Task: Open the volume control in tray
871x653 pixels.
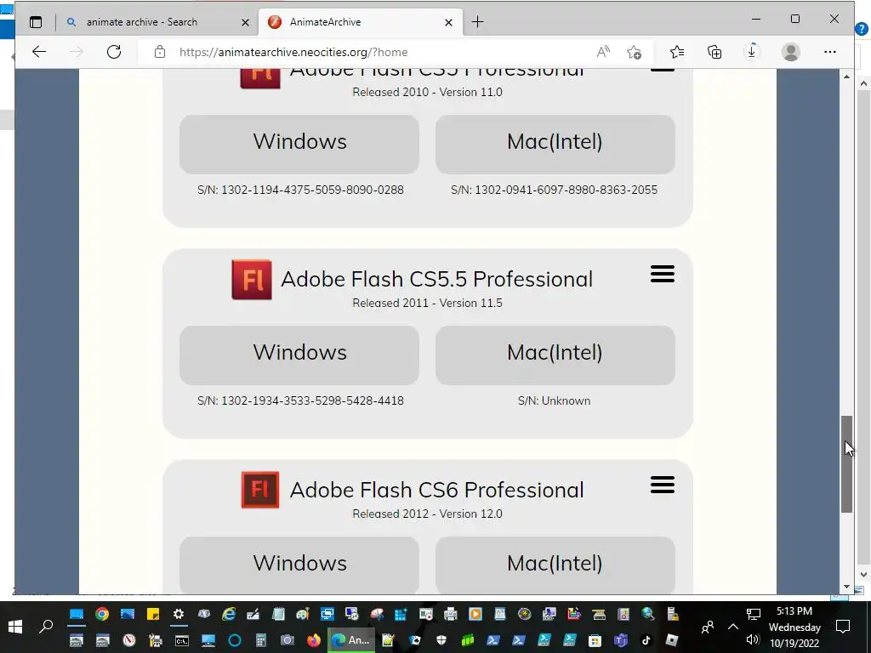Action: click(x=754, y=640)
